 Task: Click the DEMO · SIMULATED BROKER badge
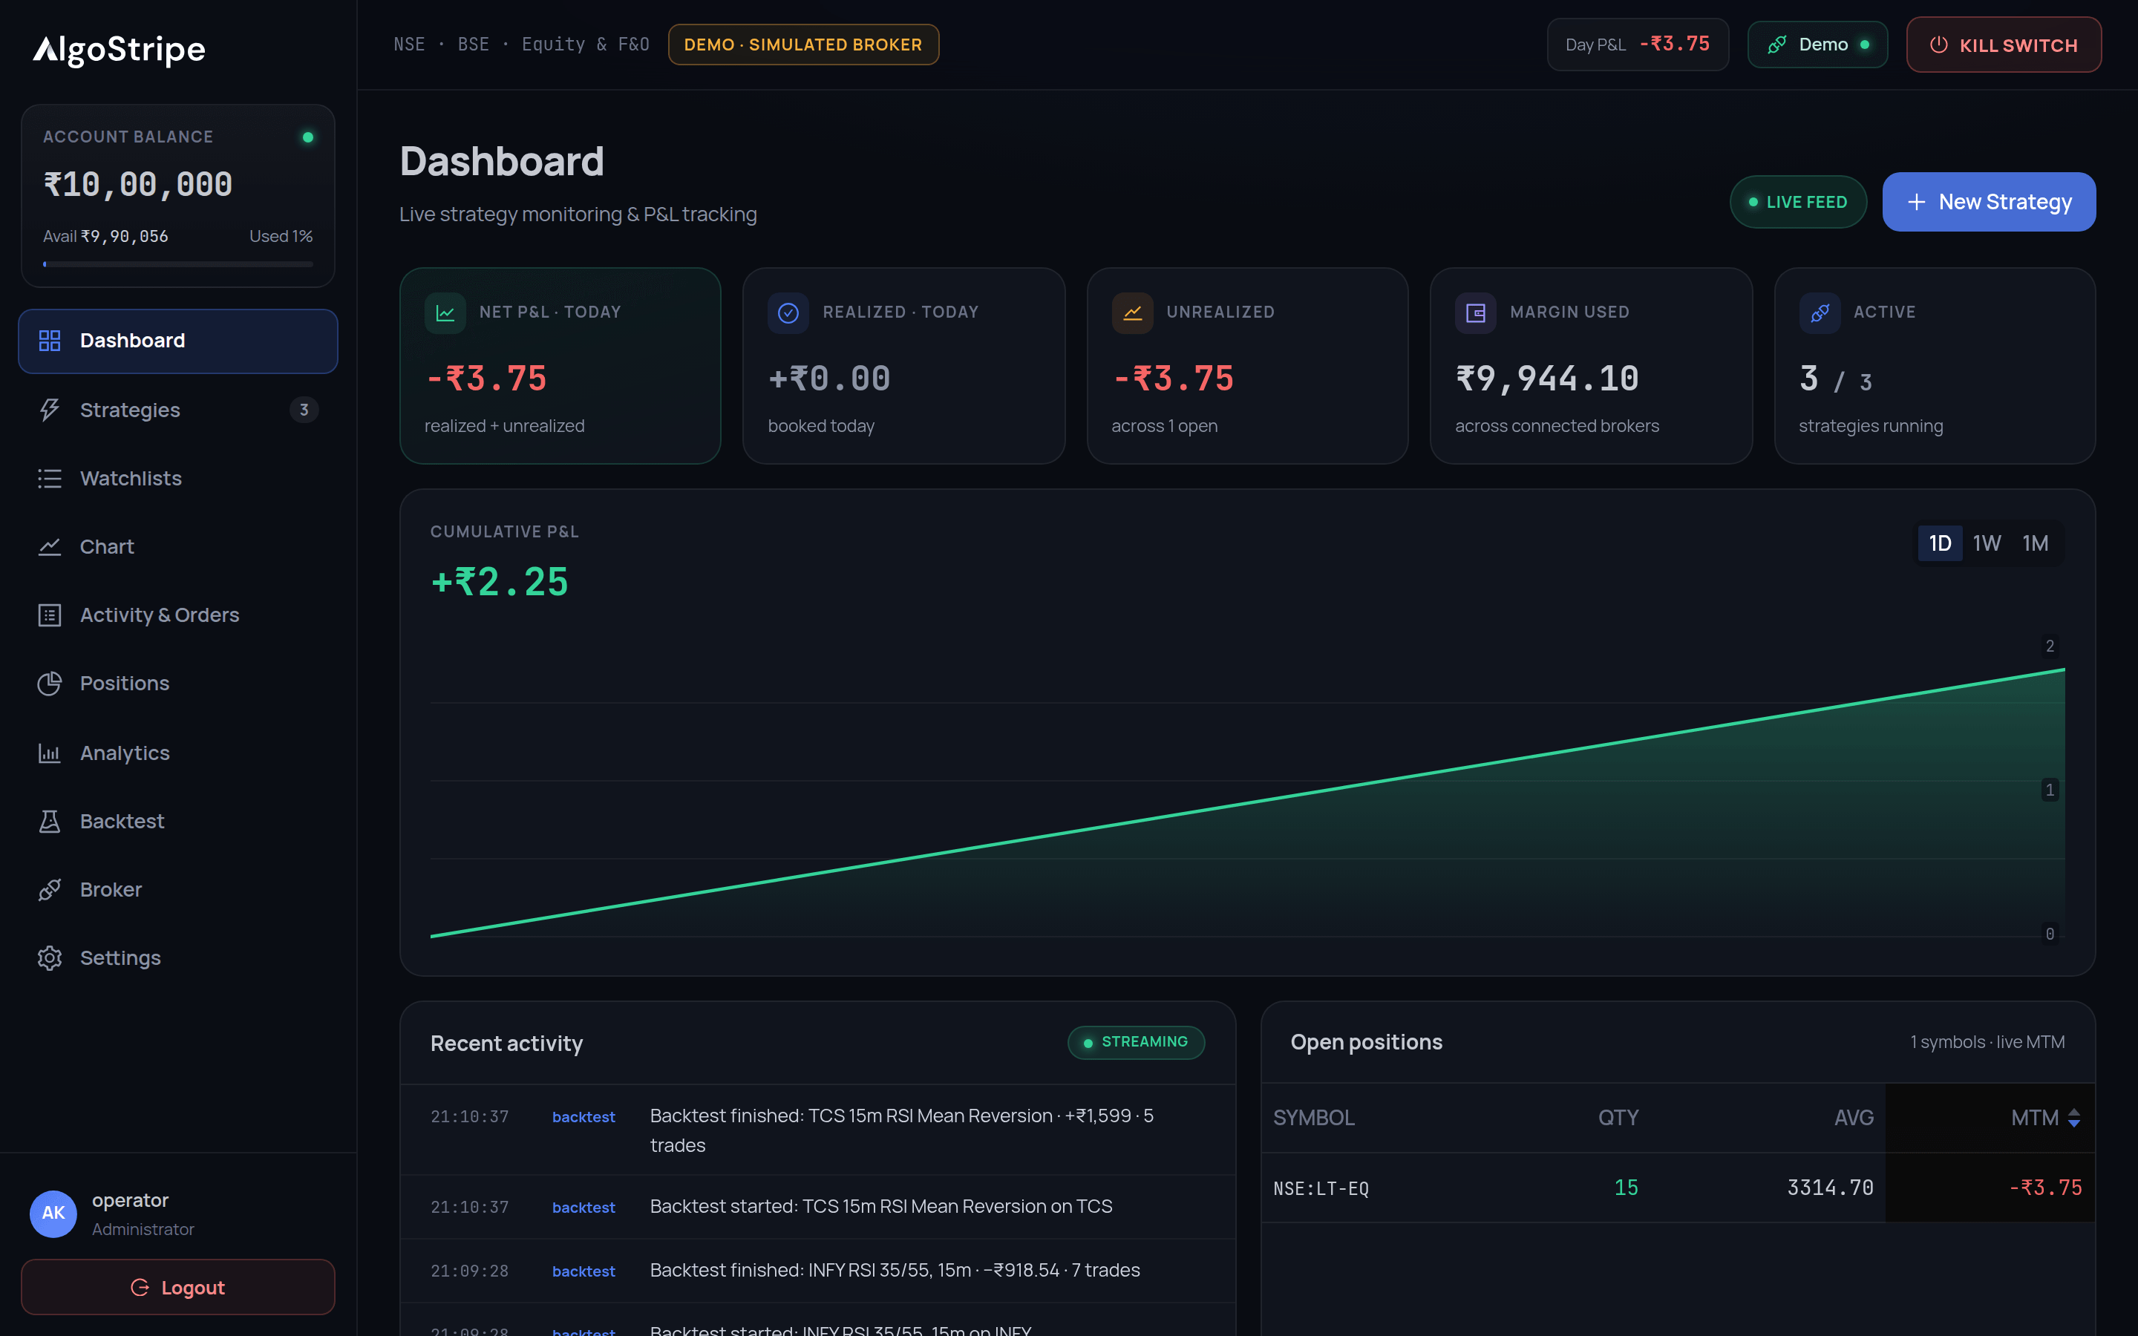(x=803, y=45)
